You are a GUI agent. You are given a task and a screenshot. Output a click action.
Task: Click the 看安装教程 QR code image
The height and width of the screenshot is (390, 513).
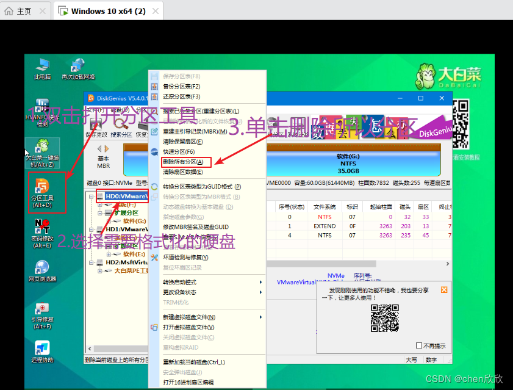click(x=461, y=124)
